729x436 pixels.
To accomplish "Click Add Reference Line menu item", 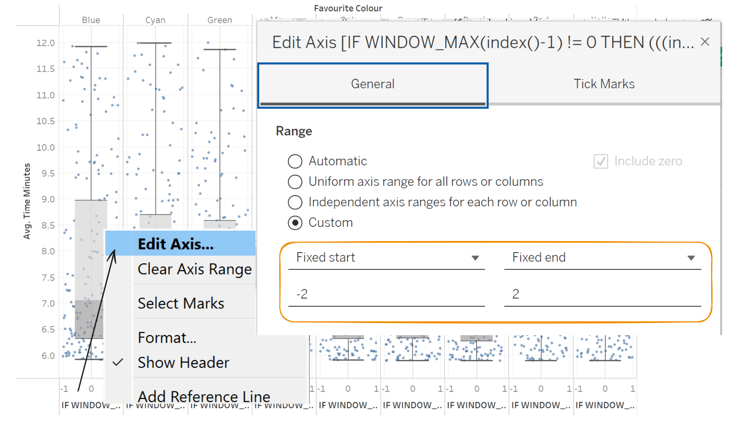I will (204, 397).
